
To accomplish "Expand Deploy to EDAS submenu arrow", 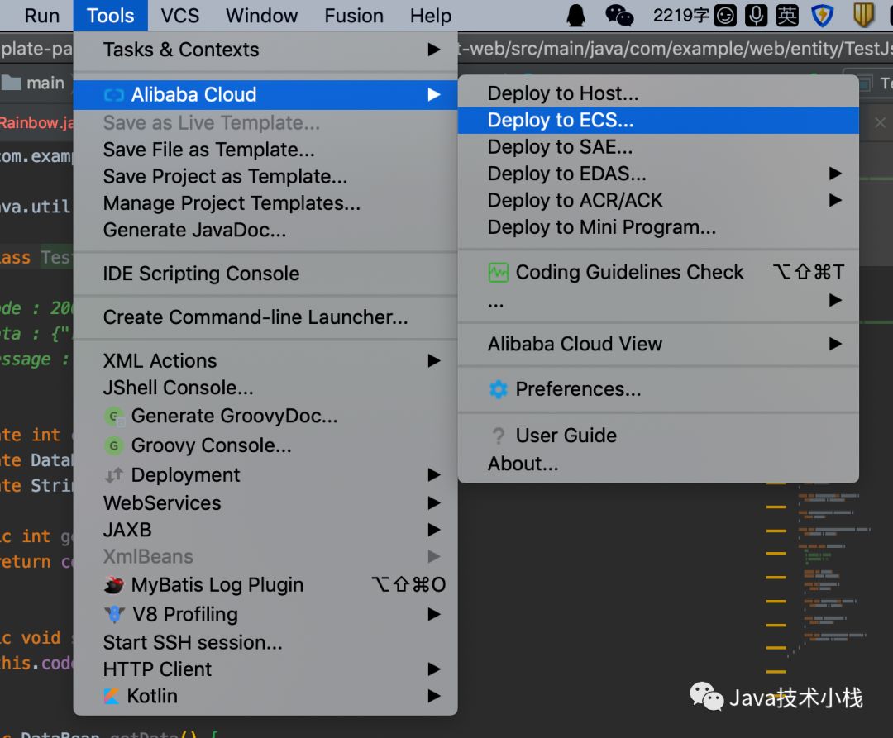I will click(835, 173).
